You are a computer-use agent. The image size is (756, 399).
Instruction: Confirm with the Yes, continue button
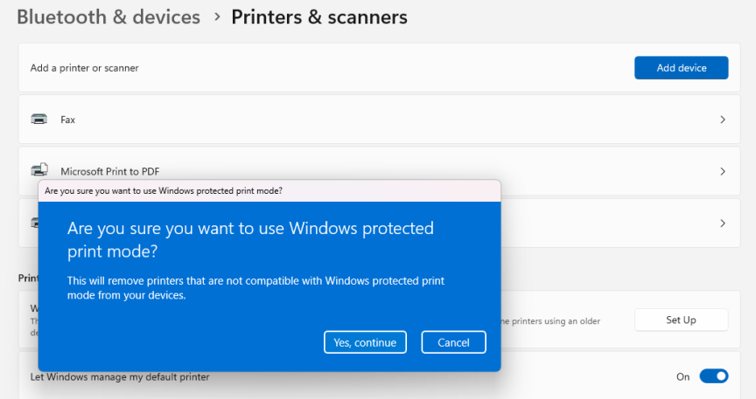[x=365, y=342]
